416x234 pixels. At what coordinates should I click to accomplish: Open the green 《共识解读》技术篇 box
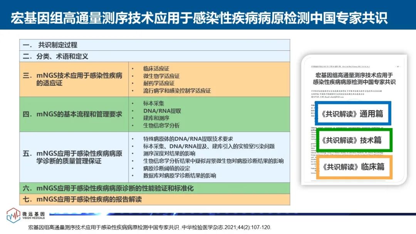352,140
